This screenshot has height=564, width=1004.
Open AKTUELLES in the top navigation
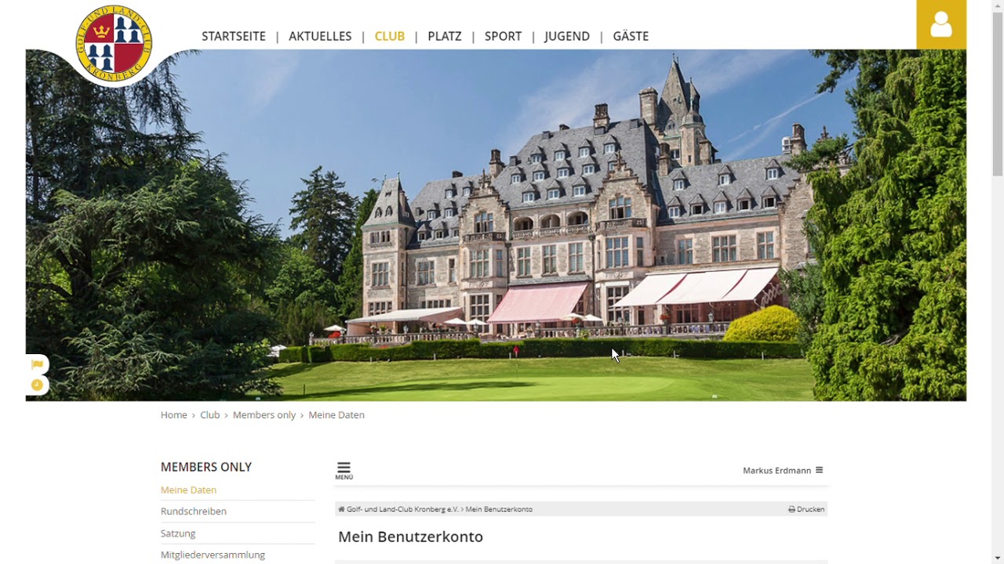coord(320,36)
